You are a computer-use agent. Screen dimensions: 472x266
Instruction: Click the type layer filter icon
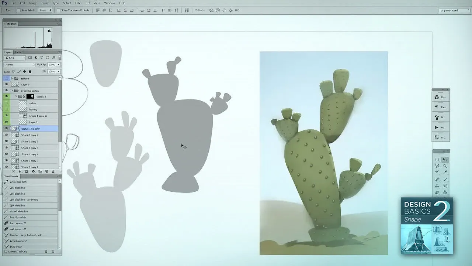[42, 58]
